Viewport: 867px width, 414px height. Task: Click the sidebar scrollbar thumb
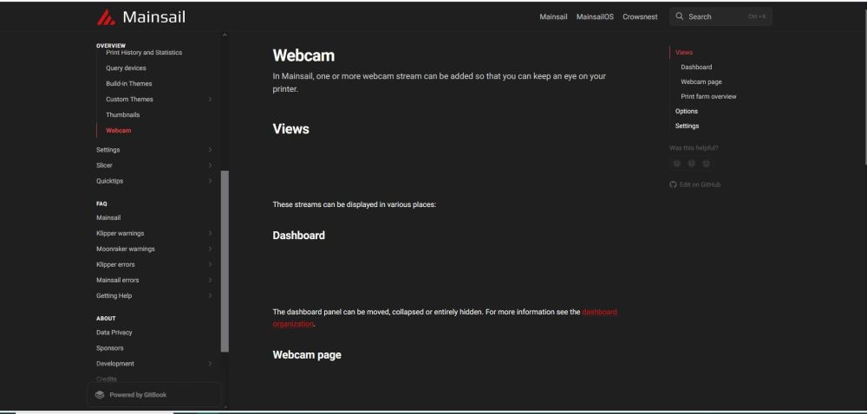225,261
